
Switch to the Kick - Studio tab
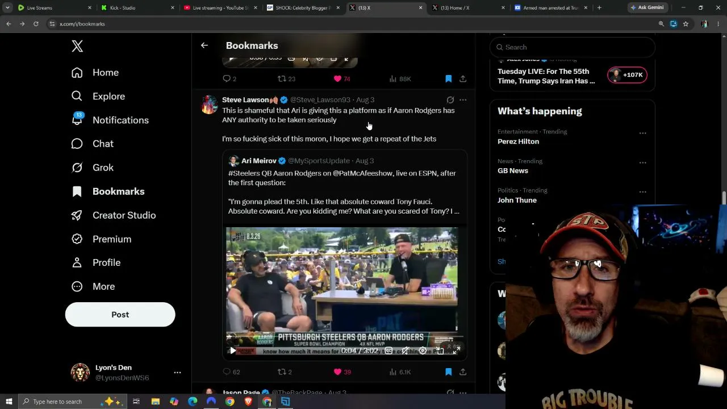[137, 8]
